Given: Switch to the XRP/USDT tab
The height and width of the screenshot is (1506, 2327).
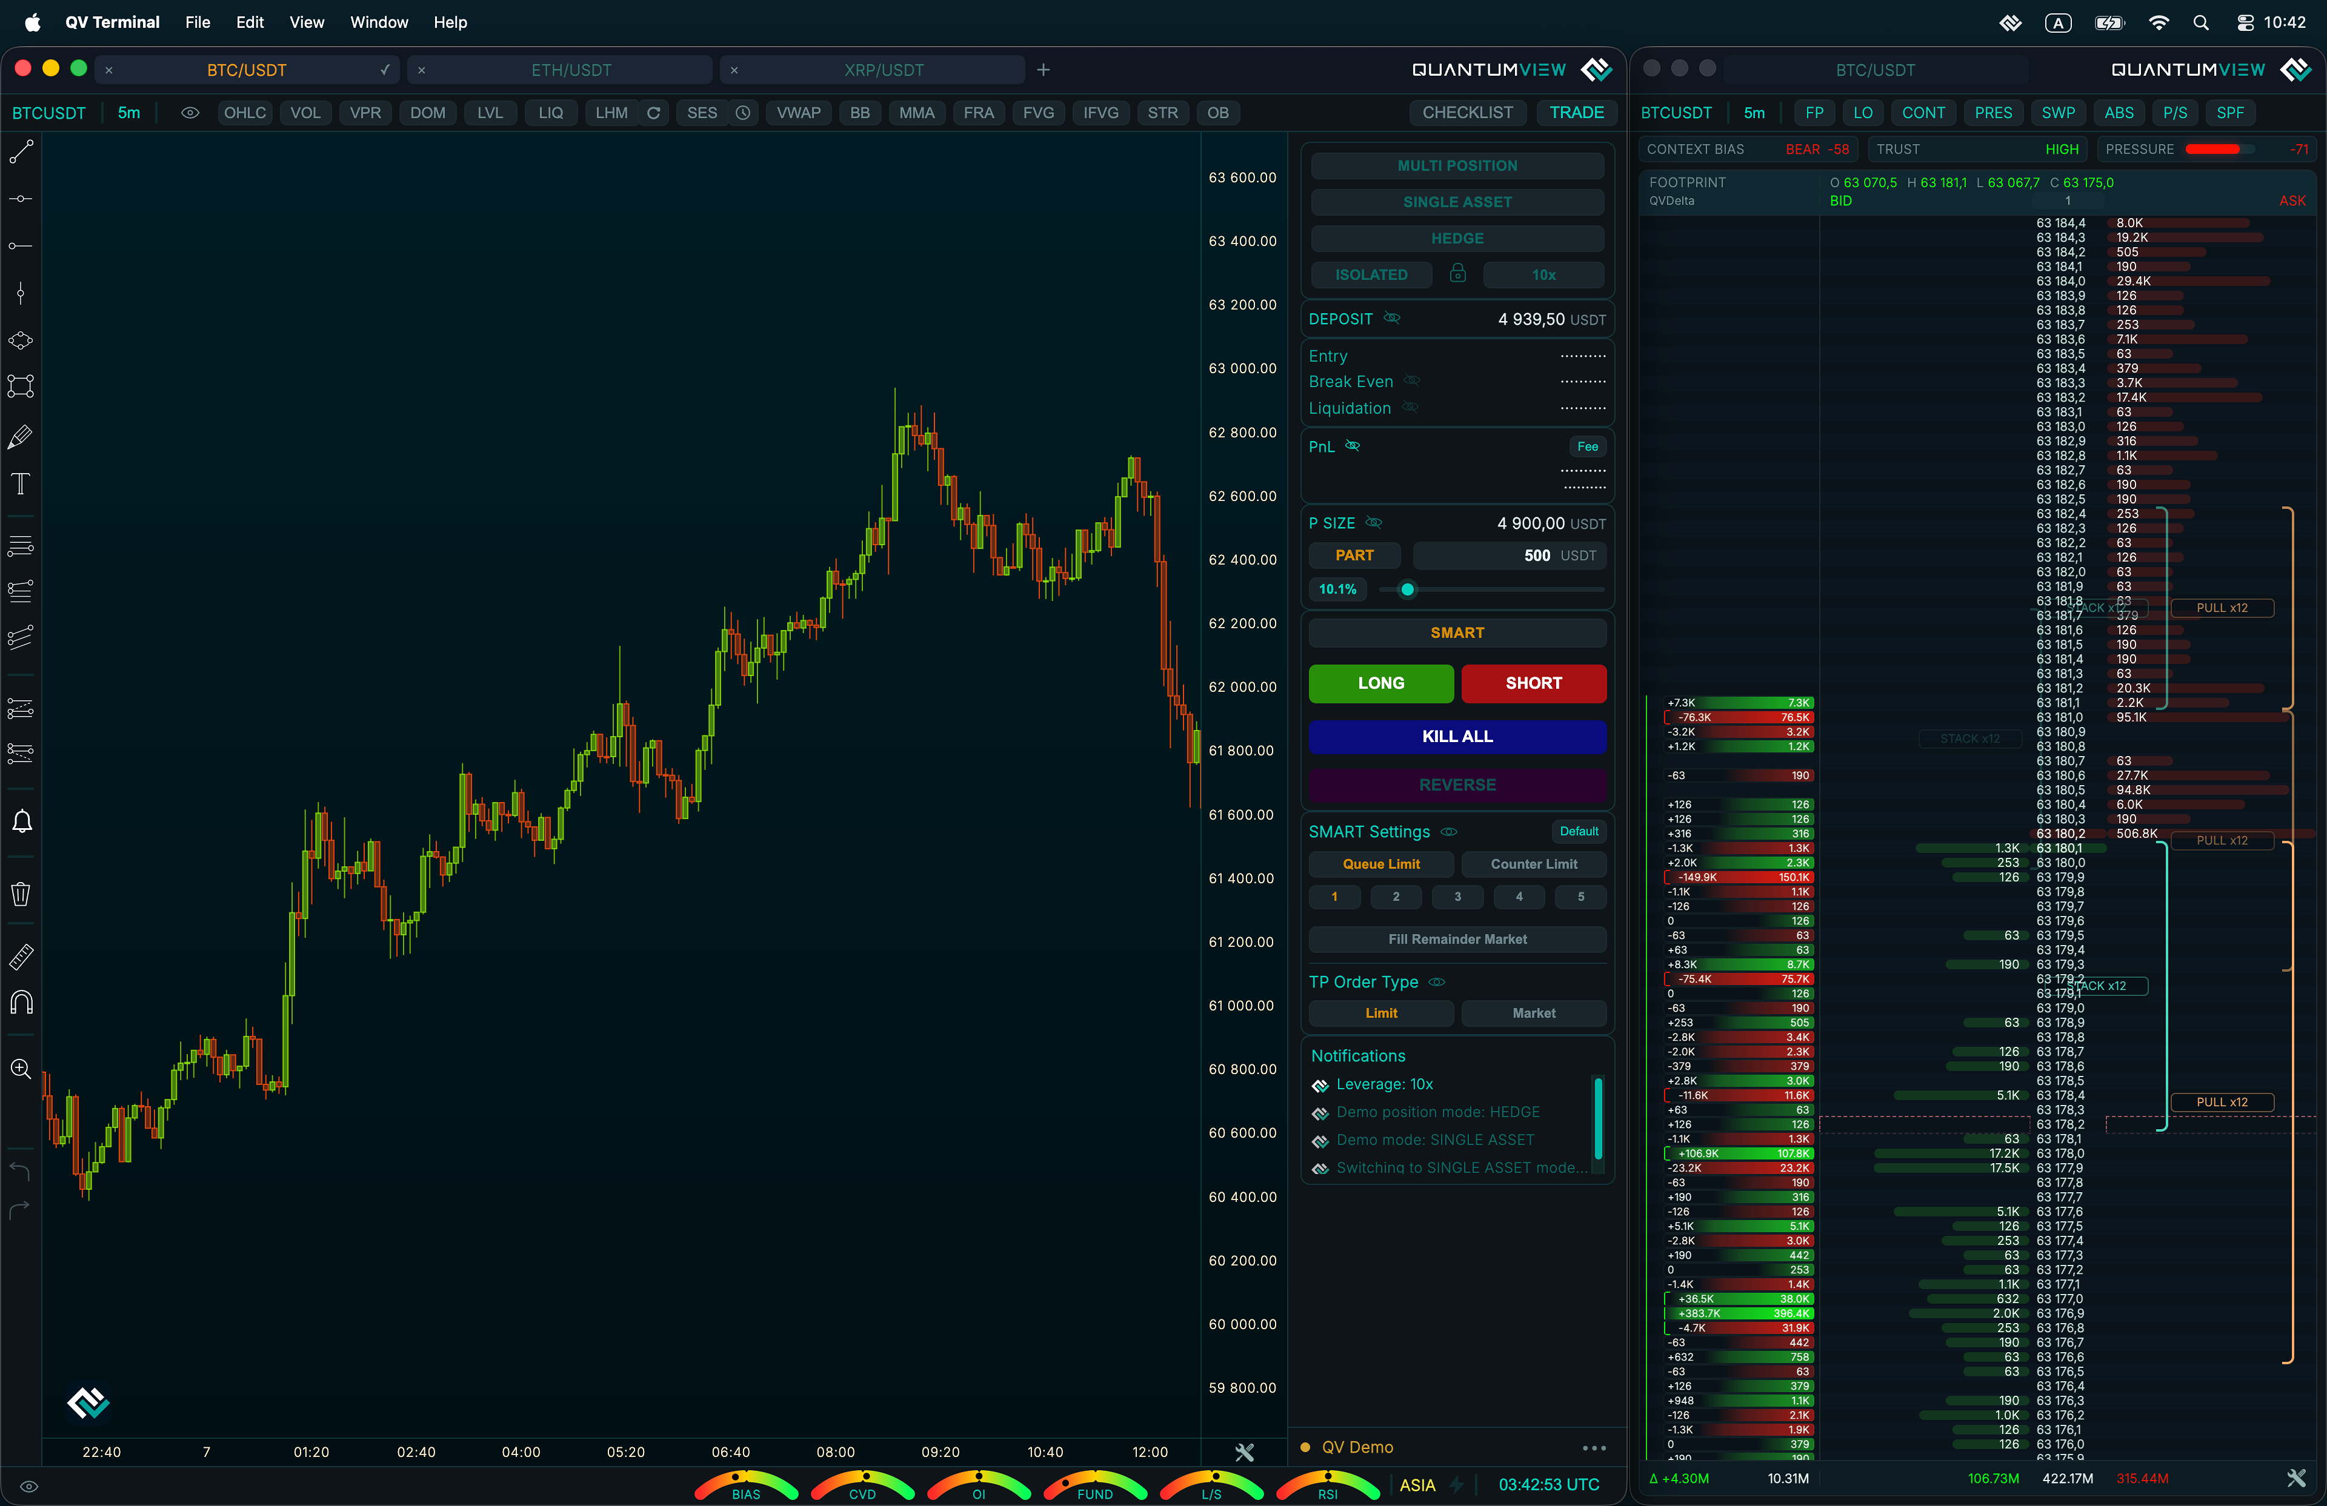Looking at the screenshot, I should click(x=884, y=70).
